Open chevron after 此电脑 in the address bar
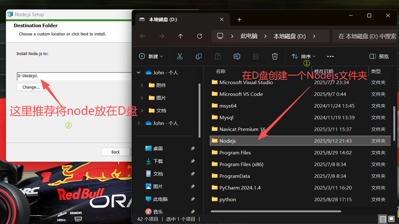Image resolution: width=399 pixels, height=224 pixels. (265, 36)
